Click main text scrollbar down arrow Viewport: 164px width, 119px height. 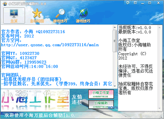coord(115,86)
